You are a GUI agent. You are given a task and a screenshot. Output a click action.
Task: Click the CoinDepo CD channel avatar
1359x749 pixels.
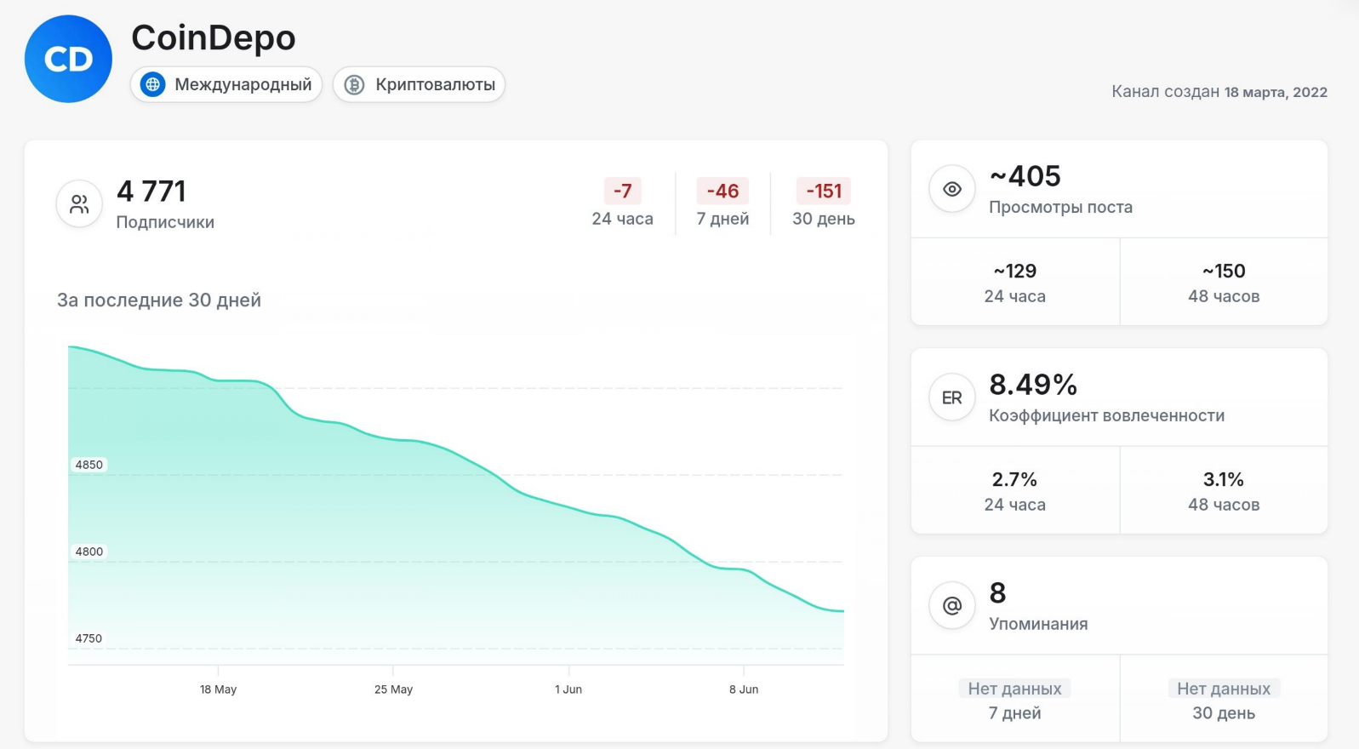[68, 59]
